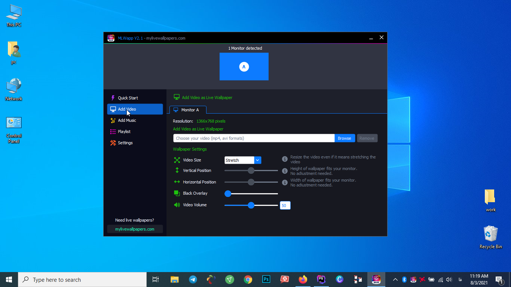The image size is (511, 287).
Task: Minimize the MLWapp window
Action: pos(371,38)
